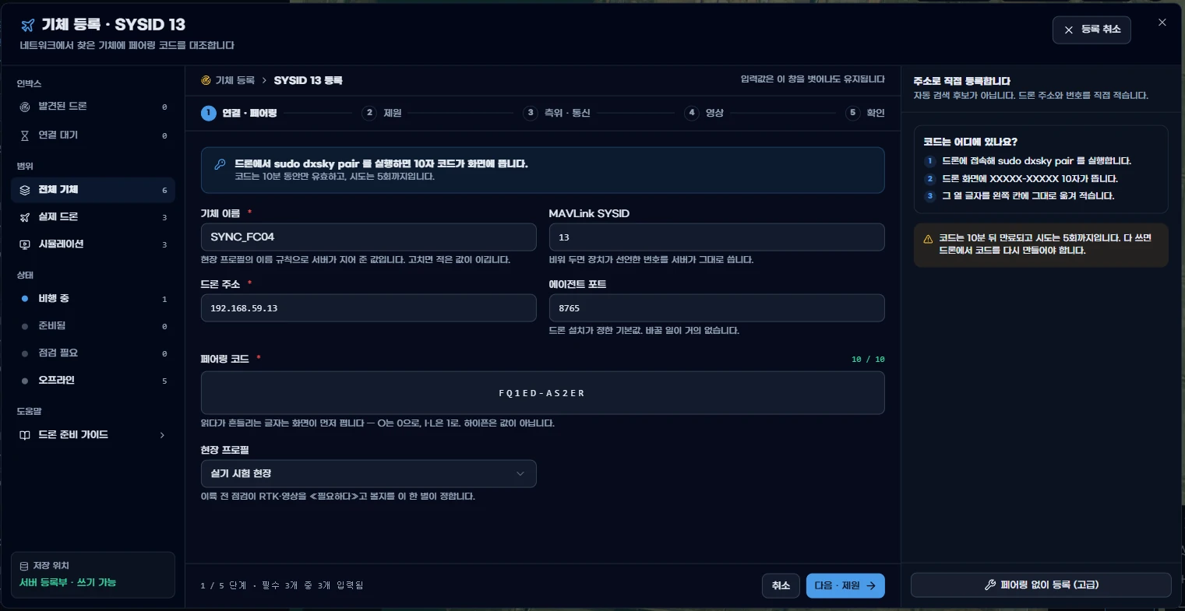Viewport: 1185px width, 611px height.
Task: Click the 취소 button in footer
Action: click(x=781, y=586)
